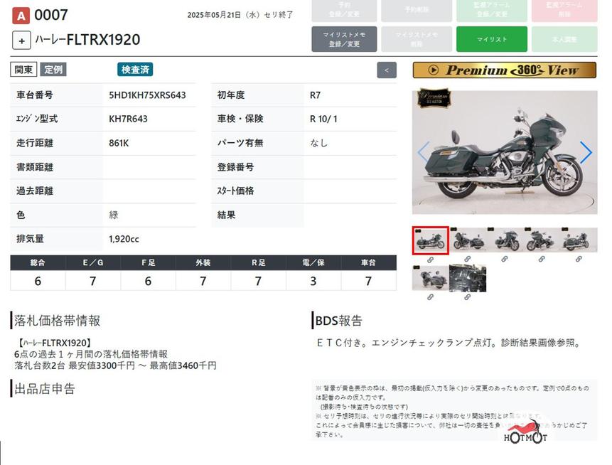Screen dimensions: 612x465
Task: Click link icon under third thumbnail
Action: pos(505,260)
